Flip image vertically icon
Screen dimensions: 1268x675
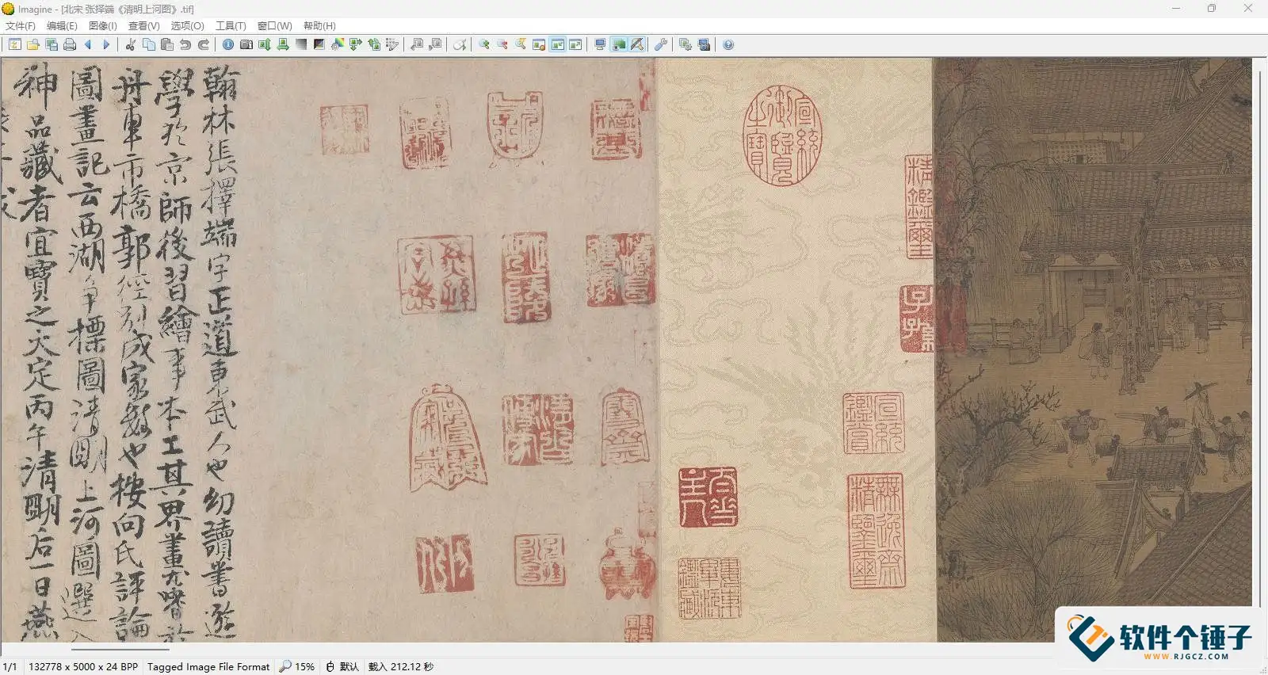265,44
